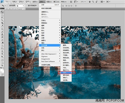125x103 pixels.
Task: Toggle Quick Mask mode
Action: [x=2, y=74]
